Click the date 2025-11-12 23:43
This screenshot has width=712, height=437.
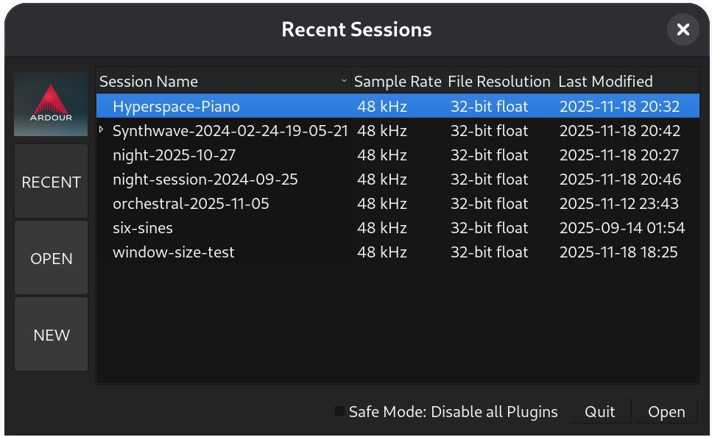619,203
